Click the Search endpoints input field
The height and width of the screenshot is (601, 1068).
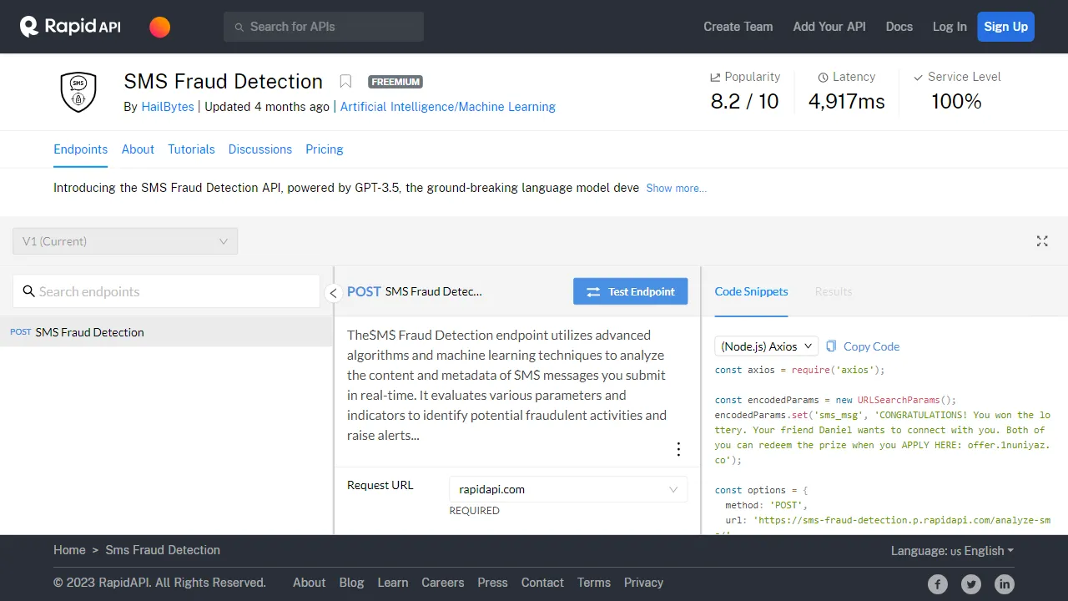click(x=166, y=291)
